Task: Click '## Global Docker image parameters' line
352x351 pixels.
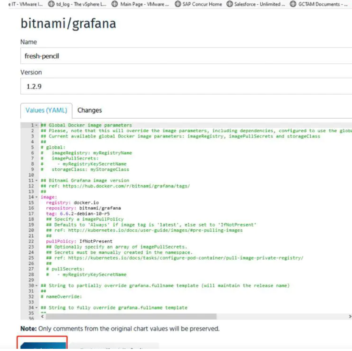Action: click(86, 125)
